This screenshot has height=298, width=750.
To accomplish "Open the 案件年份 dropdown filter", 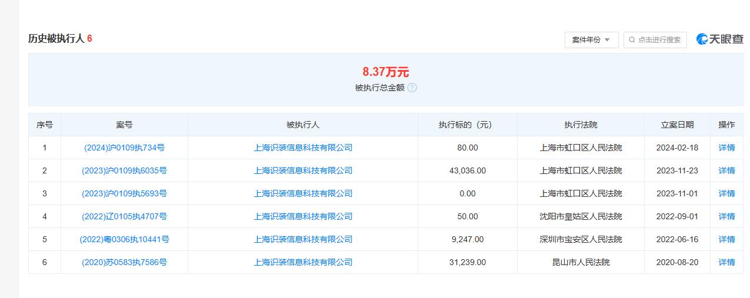I will tap(591, 40).
